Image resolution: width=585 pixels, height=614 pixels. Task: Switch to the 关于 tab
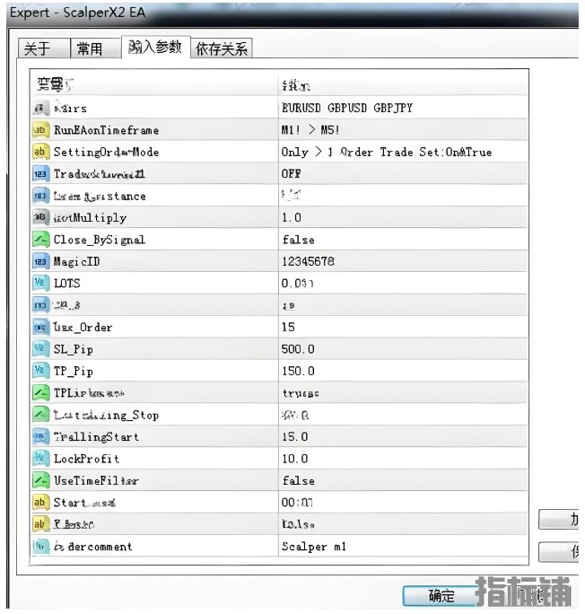37,48
